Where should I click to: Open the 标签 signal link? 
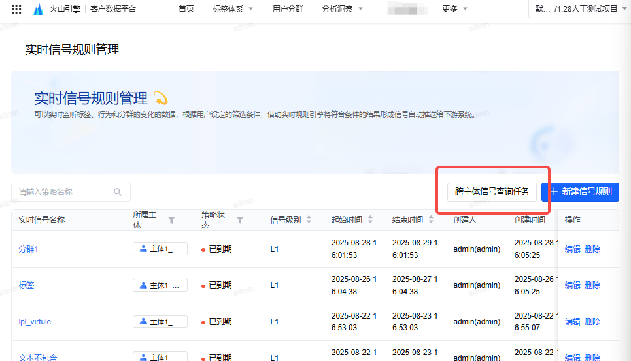(26, 285)
